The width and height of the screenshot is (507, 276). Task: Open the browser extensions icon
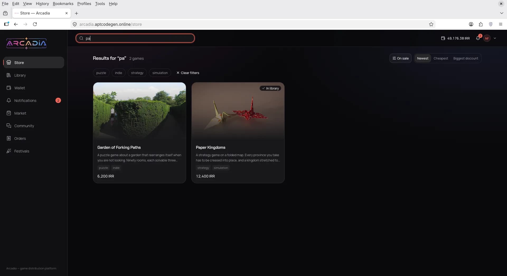tap(481, 24)
